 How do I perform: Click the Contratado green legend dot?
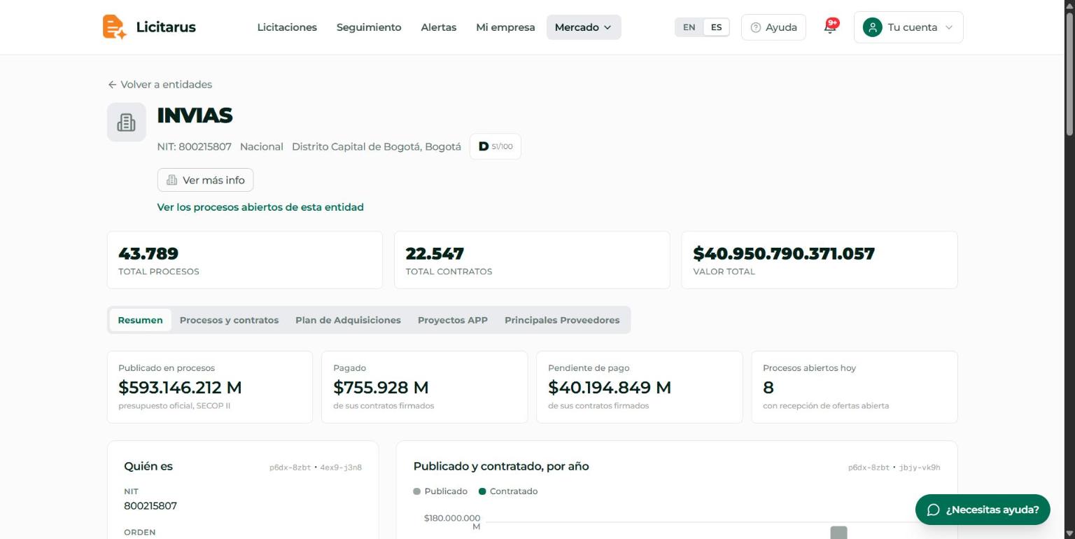(482, 491)
